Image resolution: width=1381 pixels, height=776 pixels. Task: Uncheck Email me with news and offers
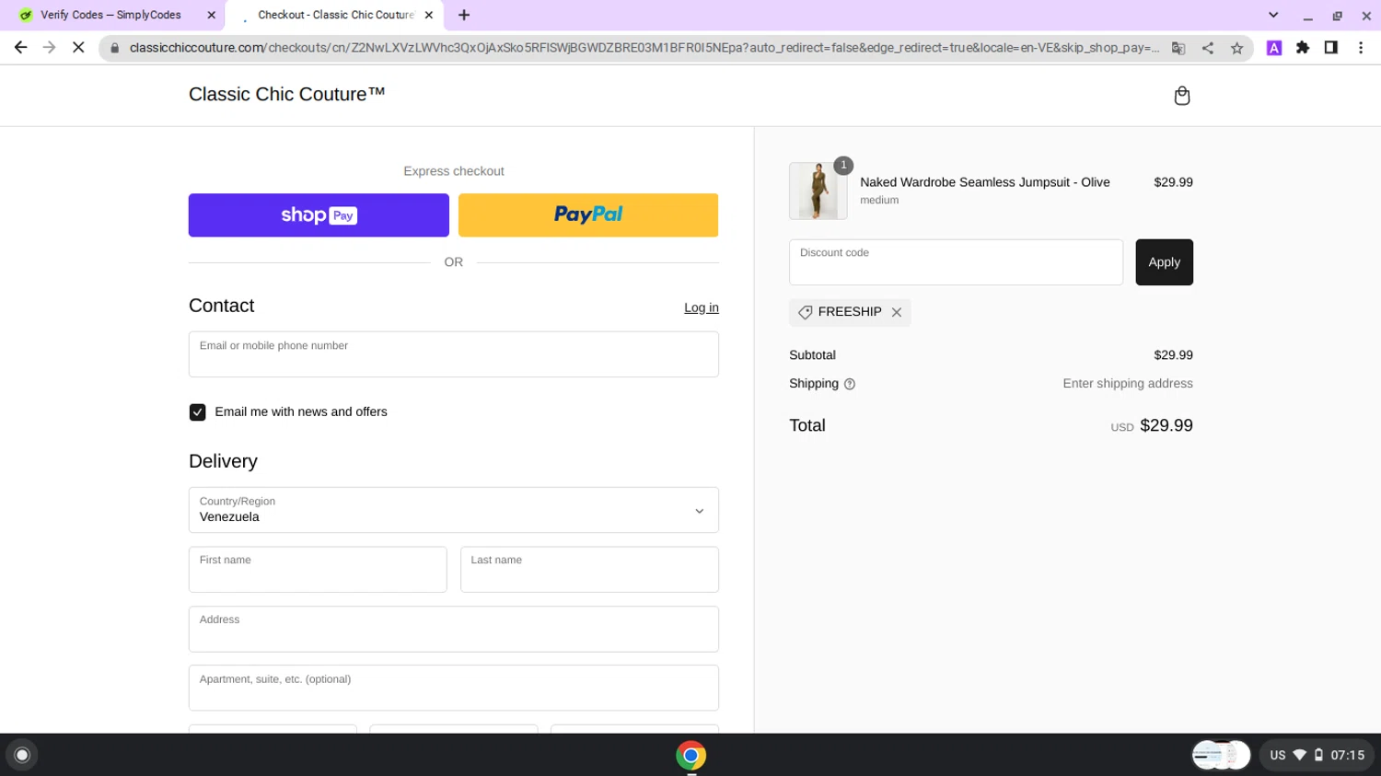(x=197, y=412)
